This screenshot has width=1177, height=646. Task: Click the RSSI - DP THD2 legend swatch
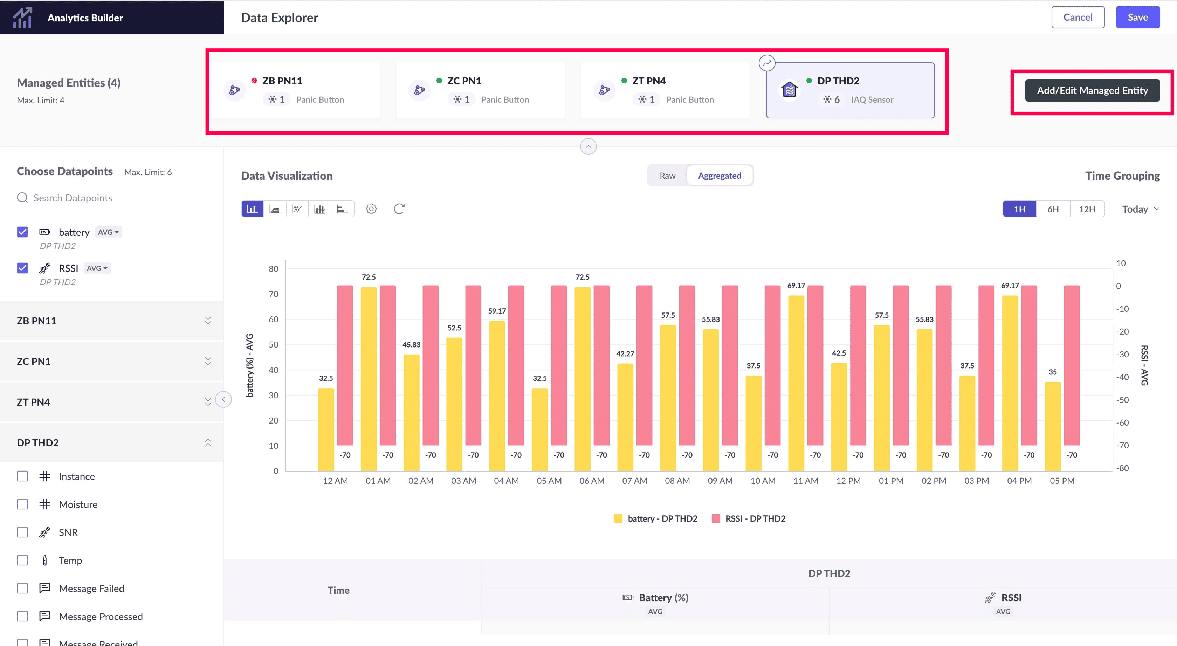[x=716, y=518]
